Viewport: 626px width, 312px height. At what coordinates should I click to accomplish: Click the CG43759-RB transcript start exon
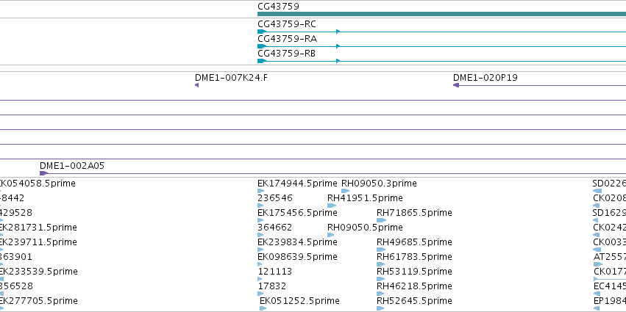click(262, 61)
